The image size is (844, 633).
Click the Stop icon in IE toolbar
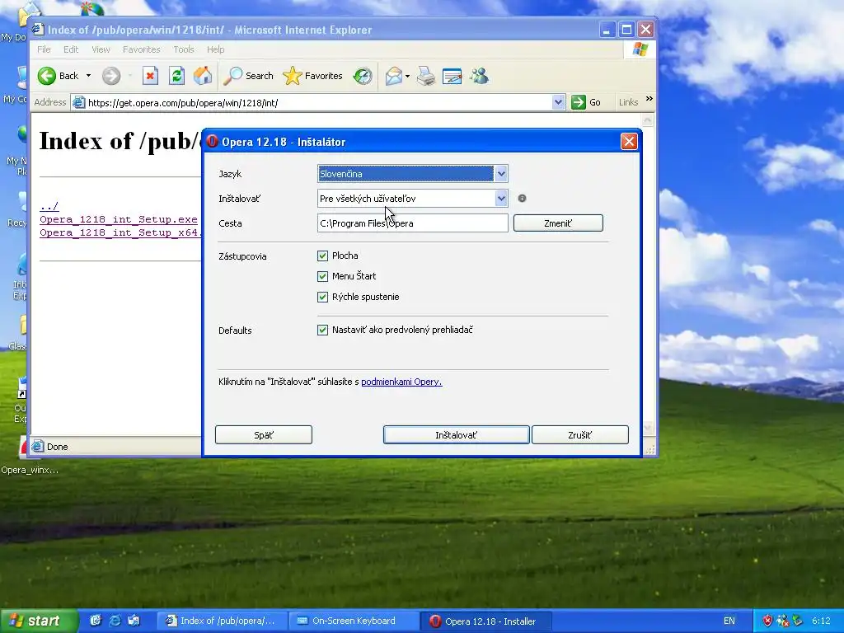tap(150, 76)
